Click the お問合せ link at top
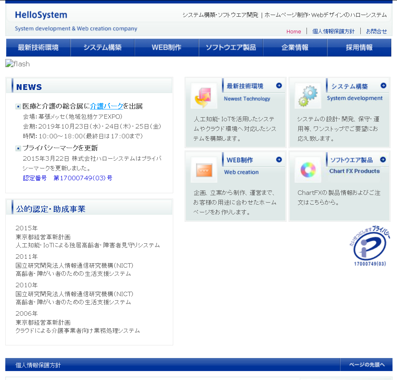 pos(376,31)
